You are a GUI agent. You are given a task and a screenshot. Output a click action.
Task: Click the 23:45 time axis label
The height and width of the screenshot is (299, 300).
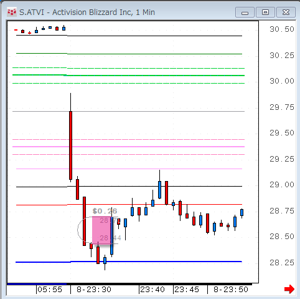pos(187,290)
